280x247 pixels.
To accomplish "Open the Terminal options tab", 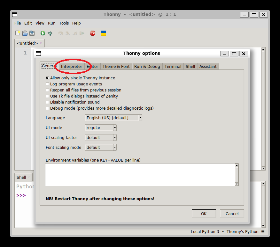I will (x=173, y=66).
